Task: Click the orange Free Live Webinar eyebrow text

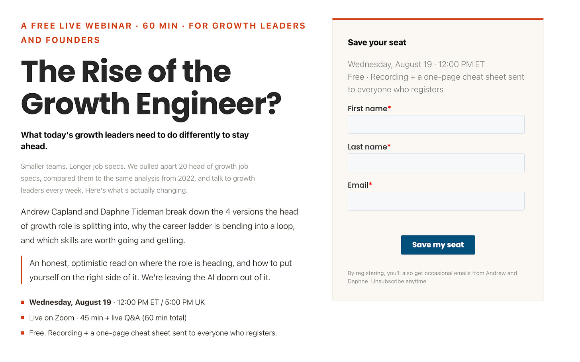Action: (163, 33)
